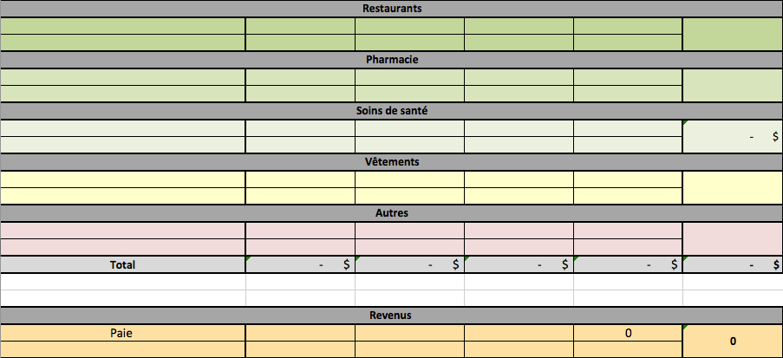Click the Total row cell right of the Total label

pos(300,264)
